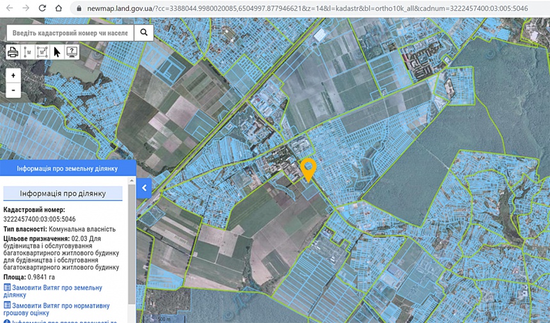
Task: Go forward in browser history
Action: point(26,8)
